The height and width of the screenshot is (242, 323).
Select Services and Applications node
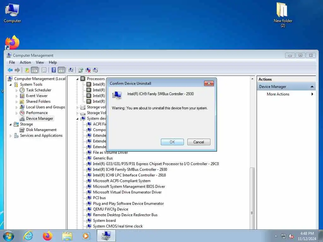[41, 135]
